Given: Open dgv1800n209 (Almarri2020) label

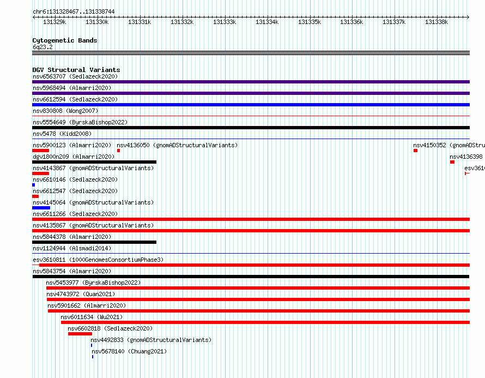Looking at the screenshot, I should click(74, 157).
